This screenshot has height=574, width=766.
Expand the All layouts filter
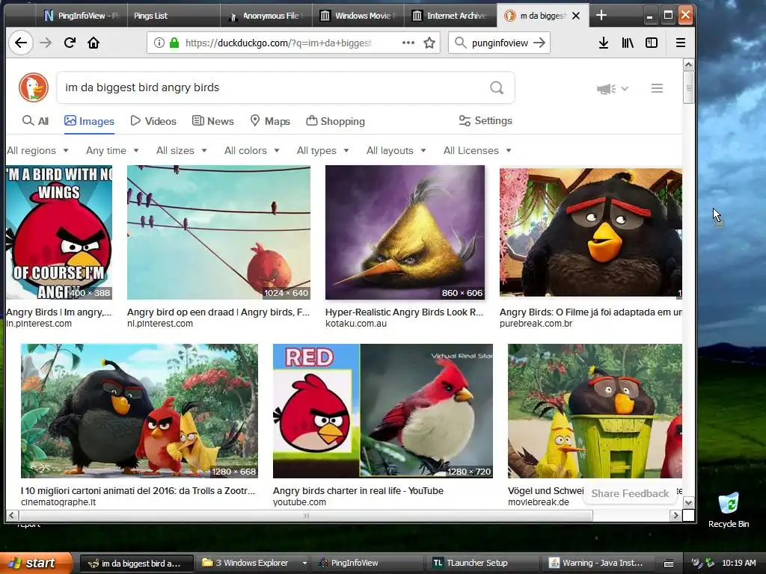[396, 150]
